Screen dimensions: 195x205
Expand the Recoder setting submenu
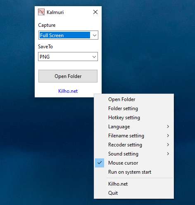[x=134, y=145]
